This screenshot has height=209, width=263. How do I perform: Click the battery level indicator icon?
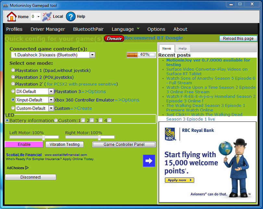[132, 55]
